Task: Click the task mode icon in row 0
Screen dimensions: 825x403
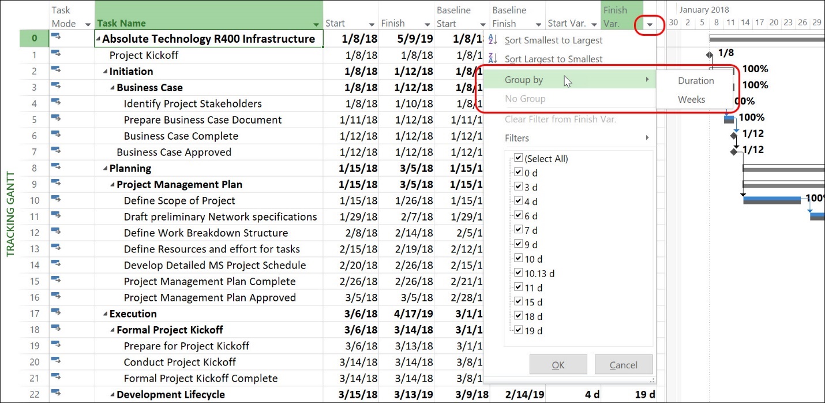Action: pos(56,36)
